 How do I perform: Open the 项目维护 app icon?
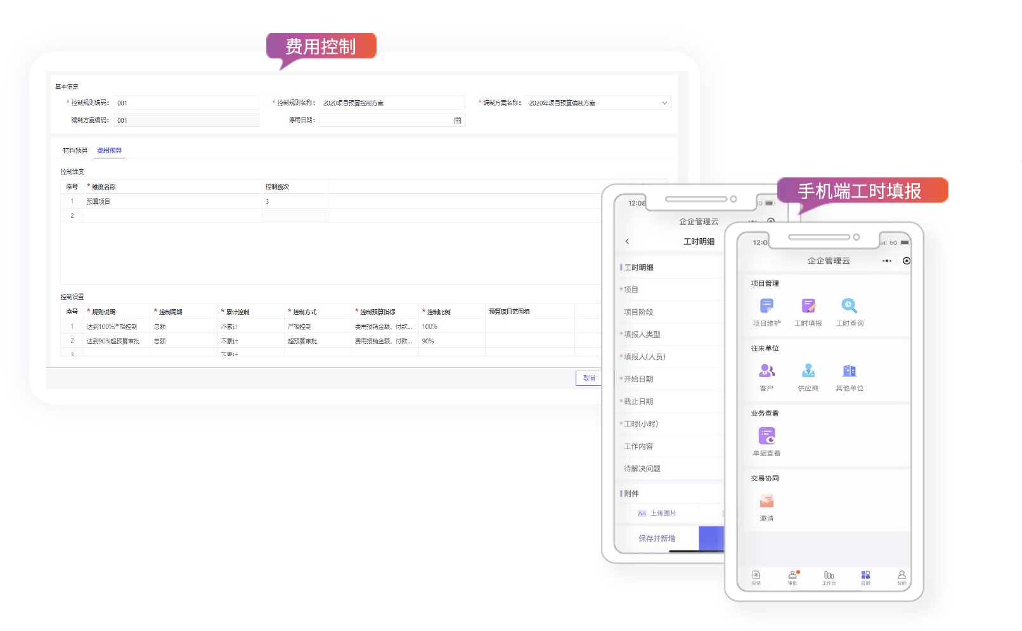(766, 307)
